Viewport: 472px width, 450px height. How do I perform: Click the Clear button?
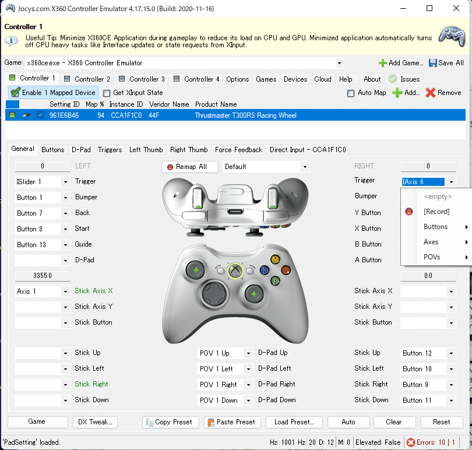(394, 422)
